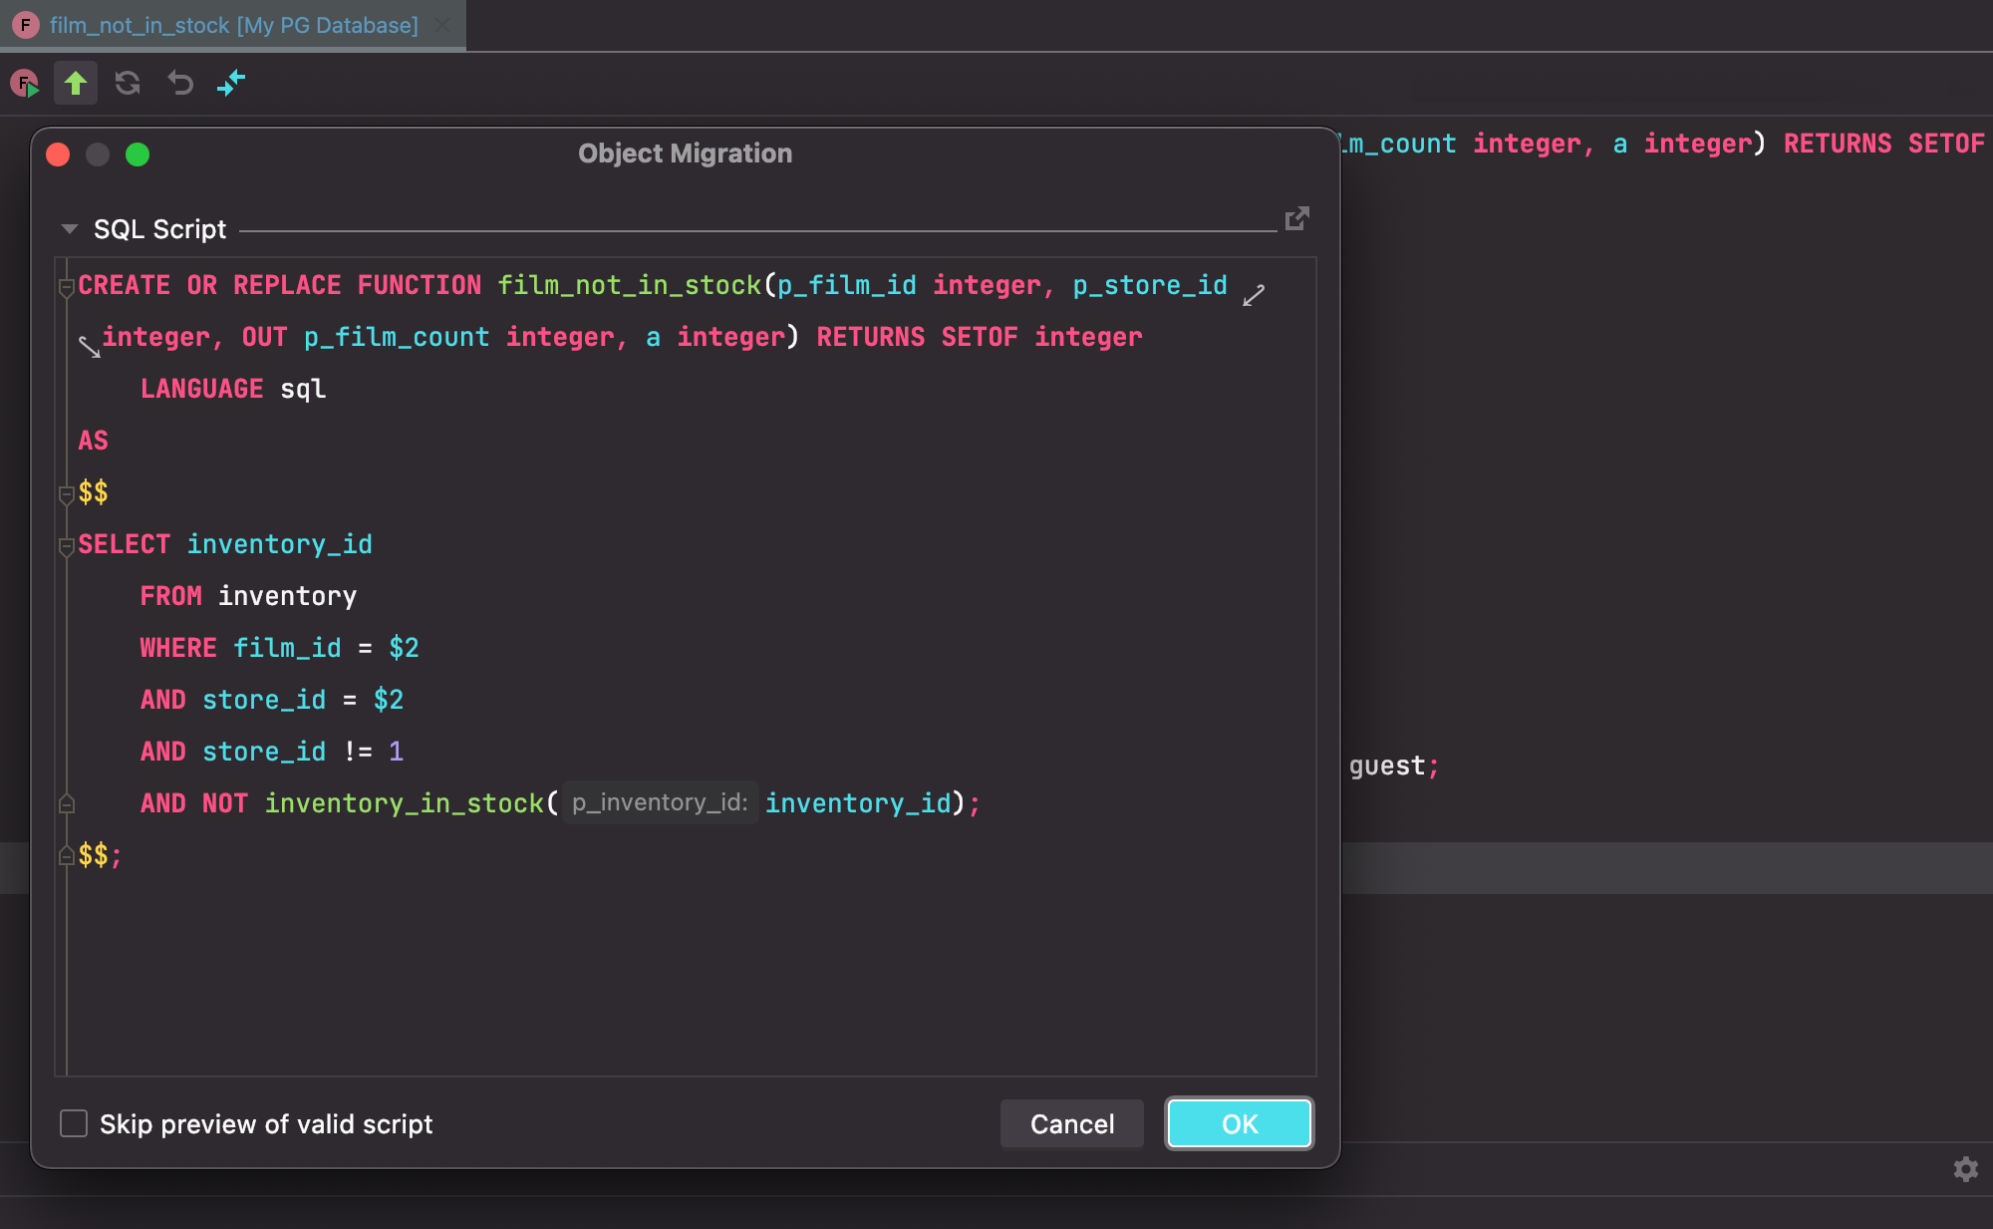Select the film_not_in_stock editor tab
1993x1229 pixels.
[x=233, y=25]
